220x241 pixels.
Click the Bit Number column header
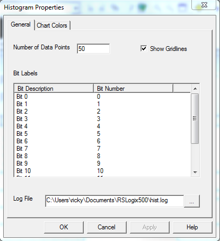(133, 89)
